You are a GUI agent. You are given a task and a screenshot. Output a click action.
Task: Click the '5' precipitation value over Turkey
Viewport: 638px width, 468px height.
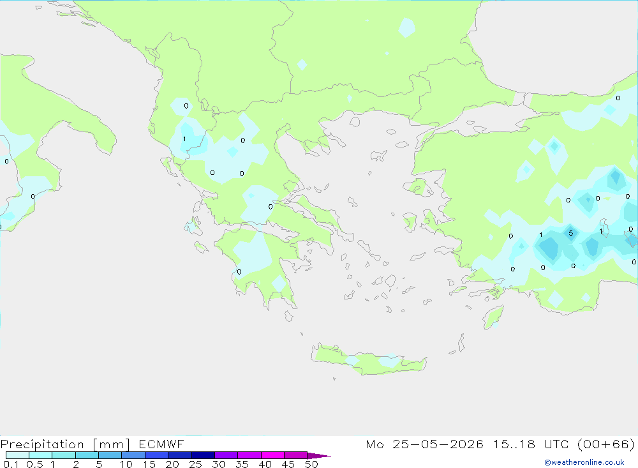pyautogui.click(x=570, y=233)
